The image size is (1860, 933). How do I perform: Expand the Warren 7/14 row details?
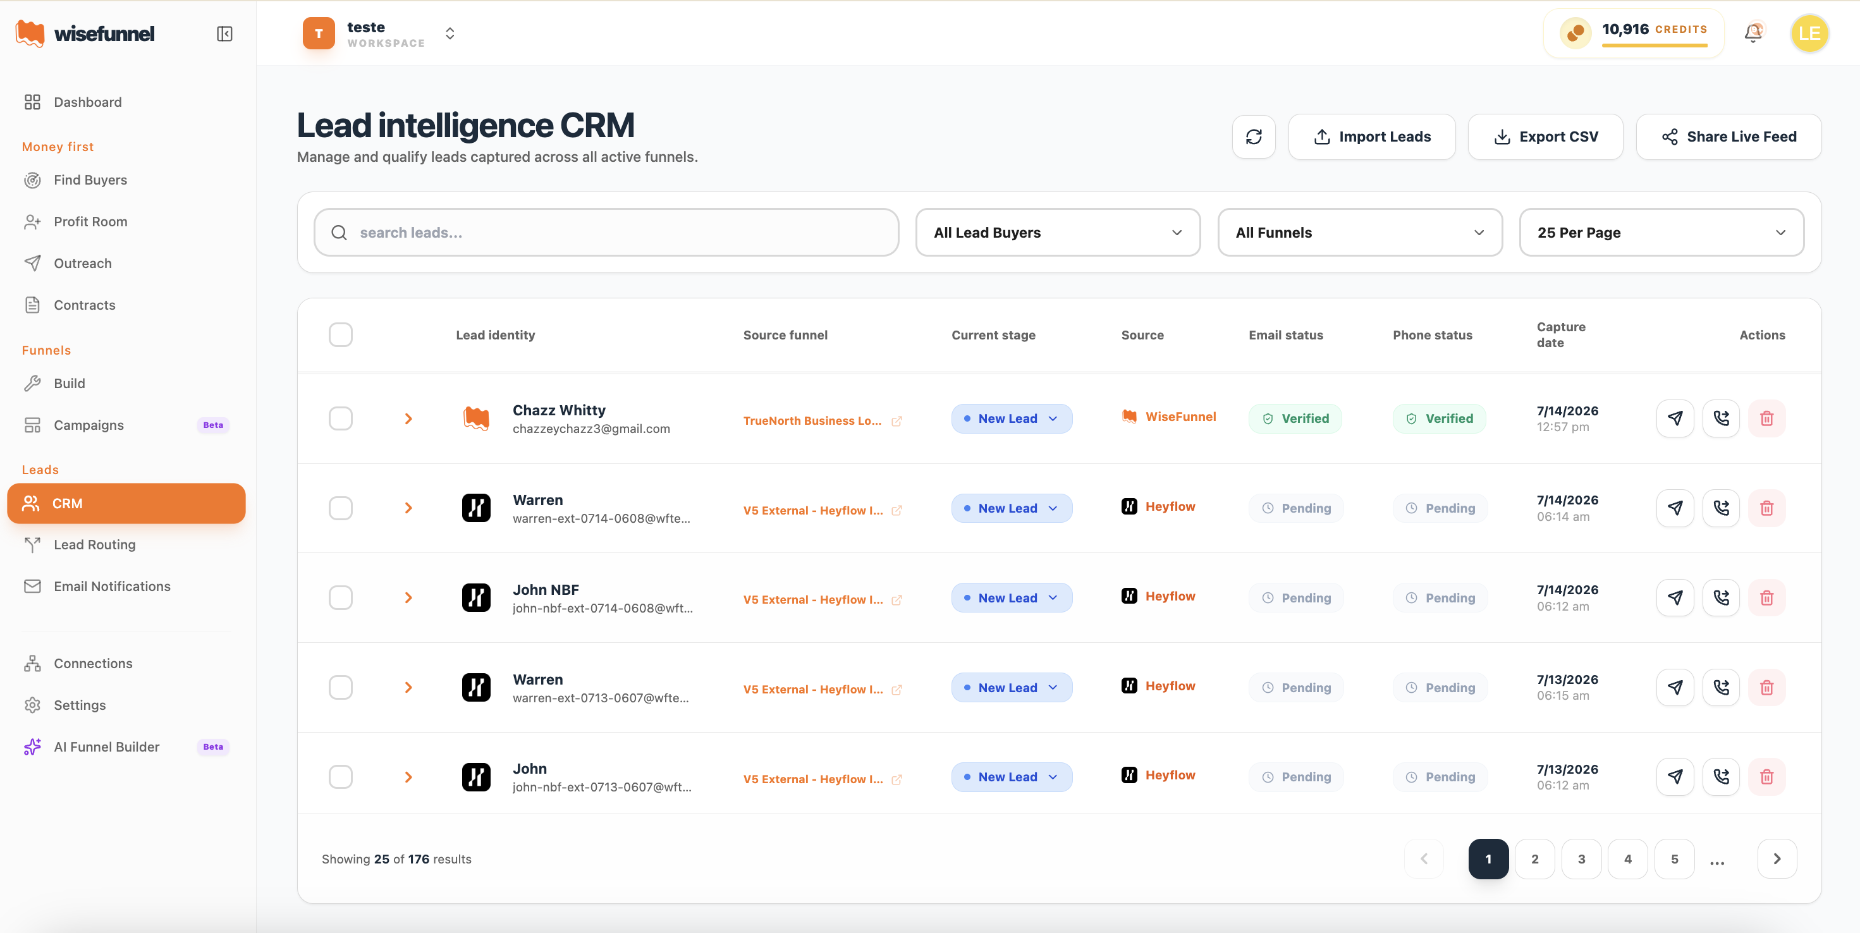(x=408, y=508)
